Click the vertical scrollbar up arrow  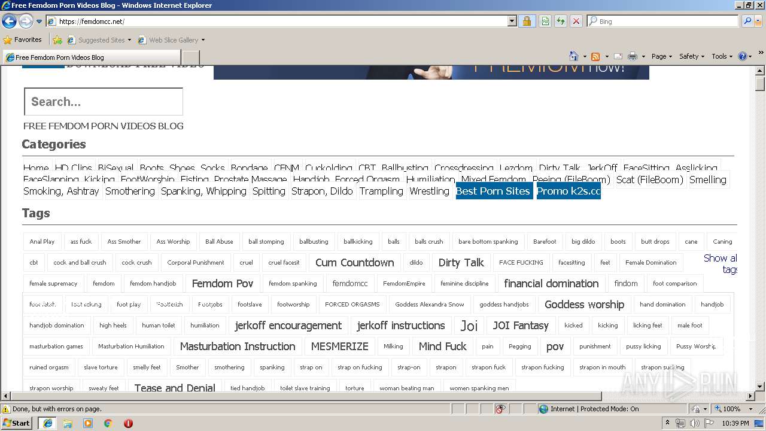click(x=760, y=71)
